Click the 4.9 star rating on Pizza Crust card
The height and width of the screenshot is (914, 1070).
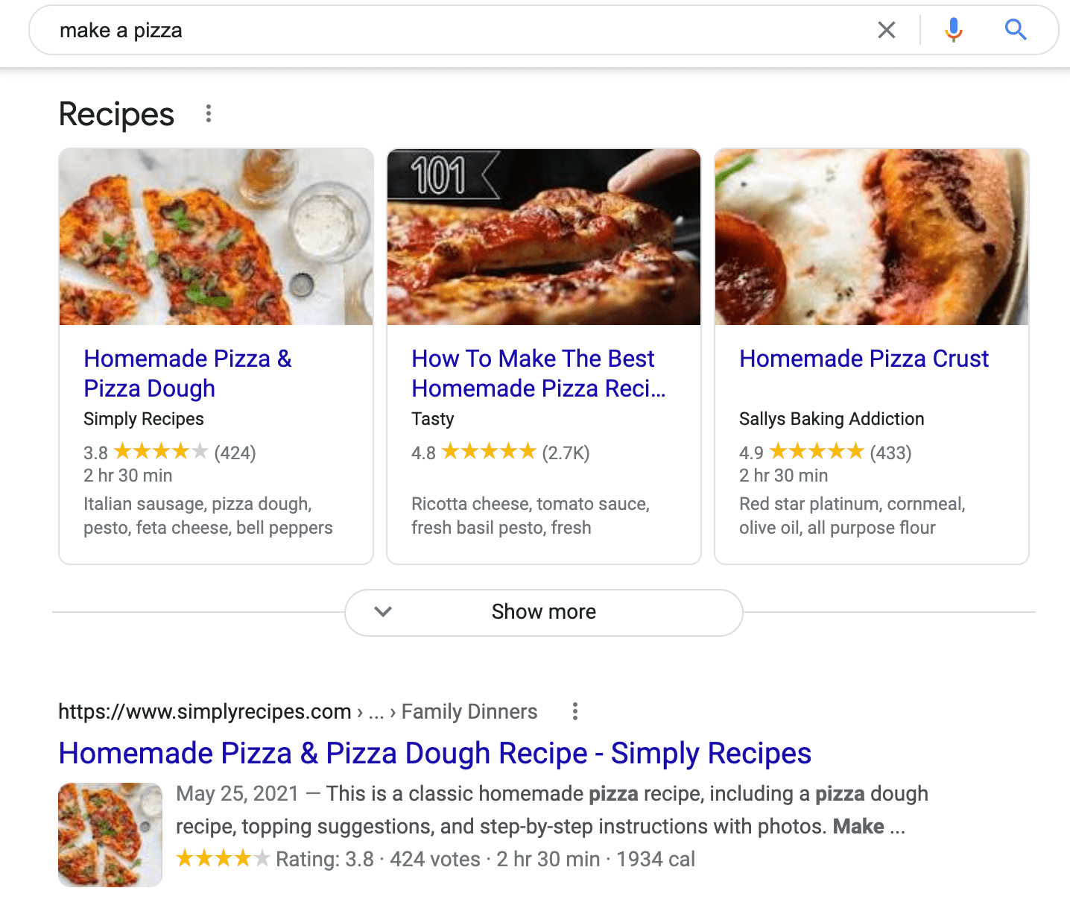[817, 452]
